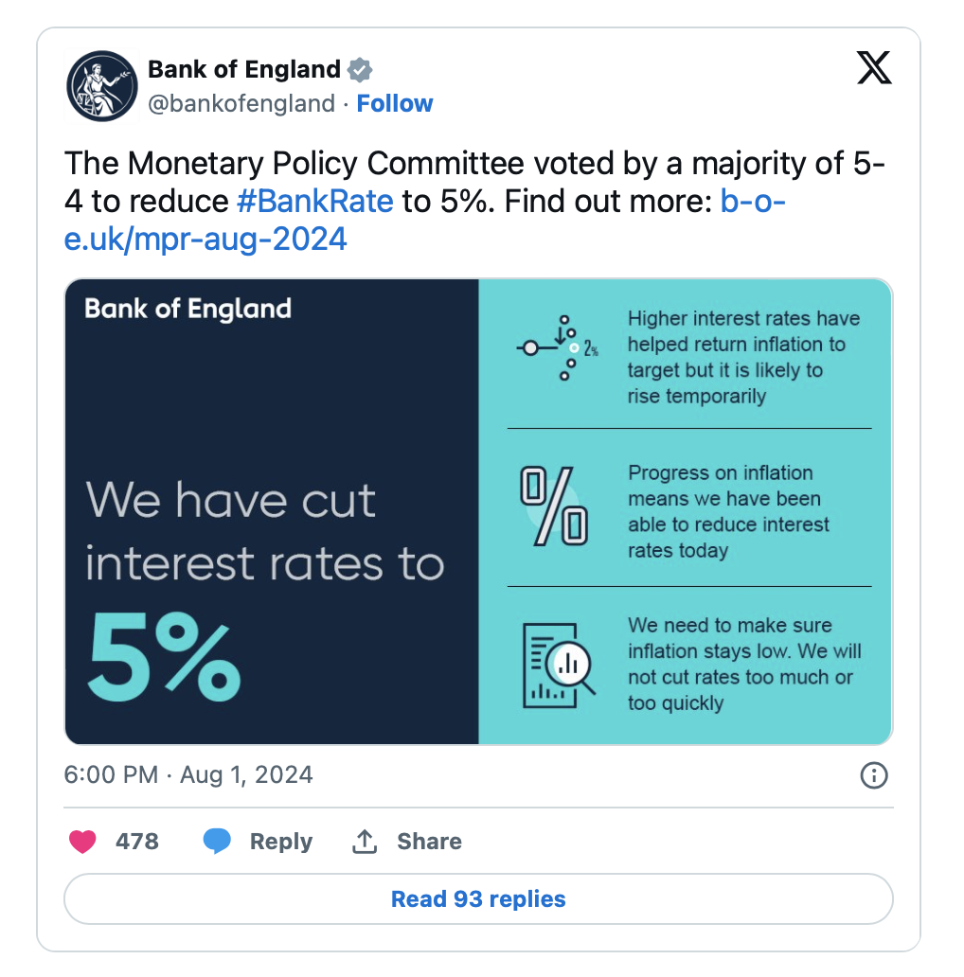Click the verified badge next to Bank of England
The width and height of the screenshot is (964, 977).
point(361,70)
